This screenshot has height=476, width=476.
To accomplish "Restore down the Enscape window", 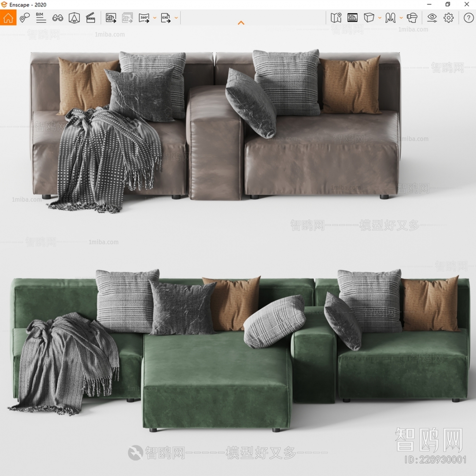I will tap(448, 4).
